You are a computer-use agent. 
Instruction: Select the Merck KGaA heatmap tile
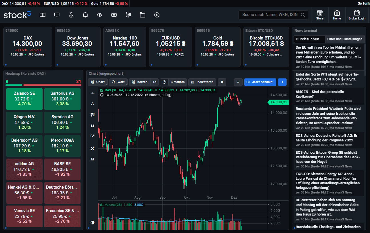(62, 146)
